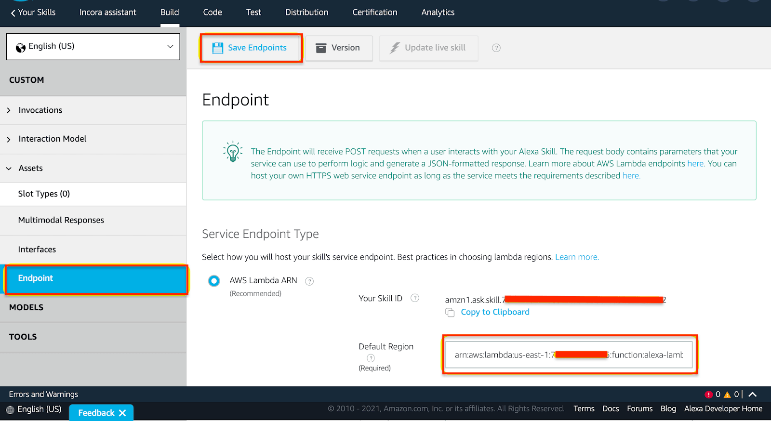Click the help icon next to Your Skill ID

click(414, 298)
